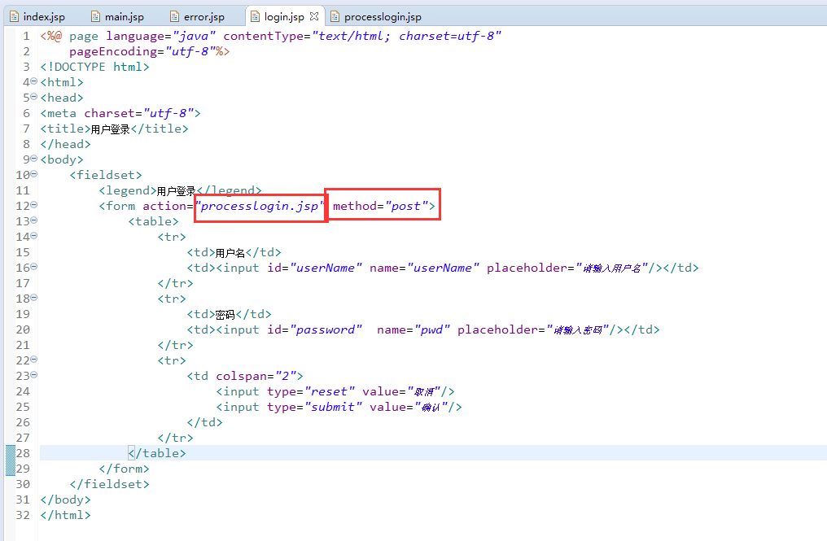Click the <legend> tag on line 11
Image resolution: width=827 pixels, height=541 pixels.
pos(128,190)
